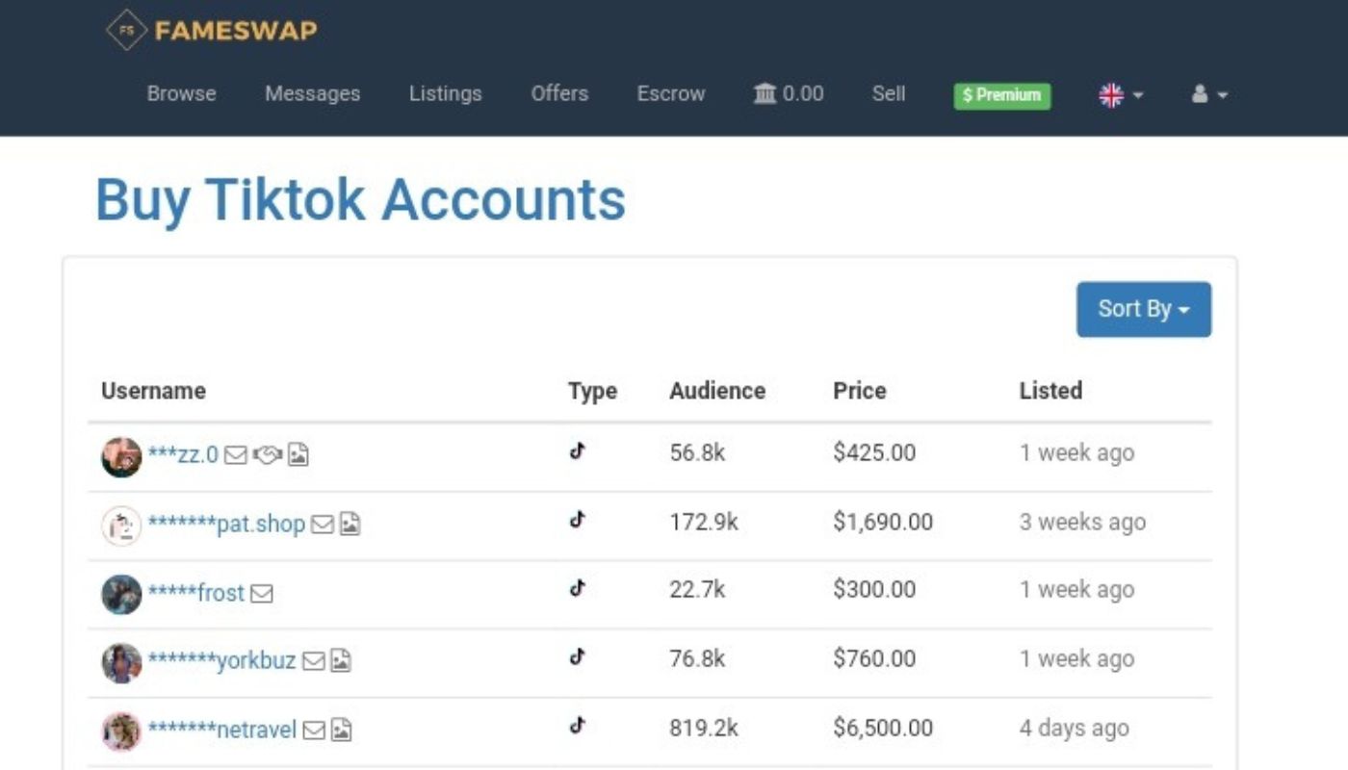This screenshot has height=770, width=1348.
Task: Click the 172.9k audience value
Action: 704,522
